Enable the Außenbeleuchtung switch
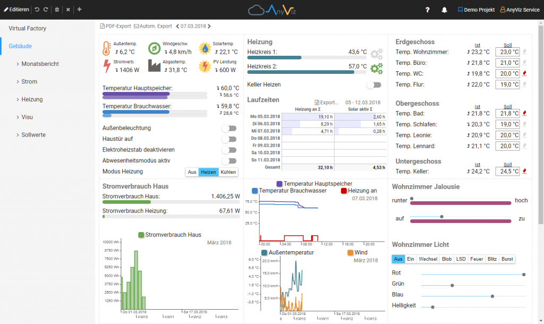The width and height of the screenshot is (544, 324). coord(229,128)
